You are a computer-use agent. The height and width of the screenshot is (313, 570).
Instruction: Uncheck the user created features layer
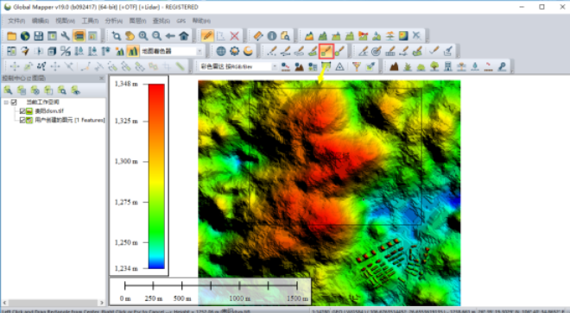pos(22,120)
